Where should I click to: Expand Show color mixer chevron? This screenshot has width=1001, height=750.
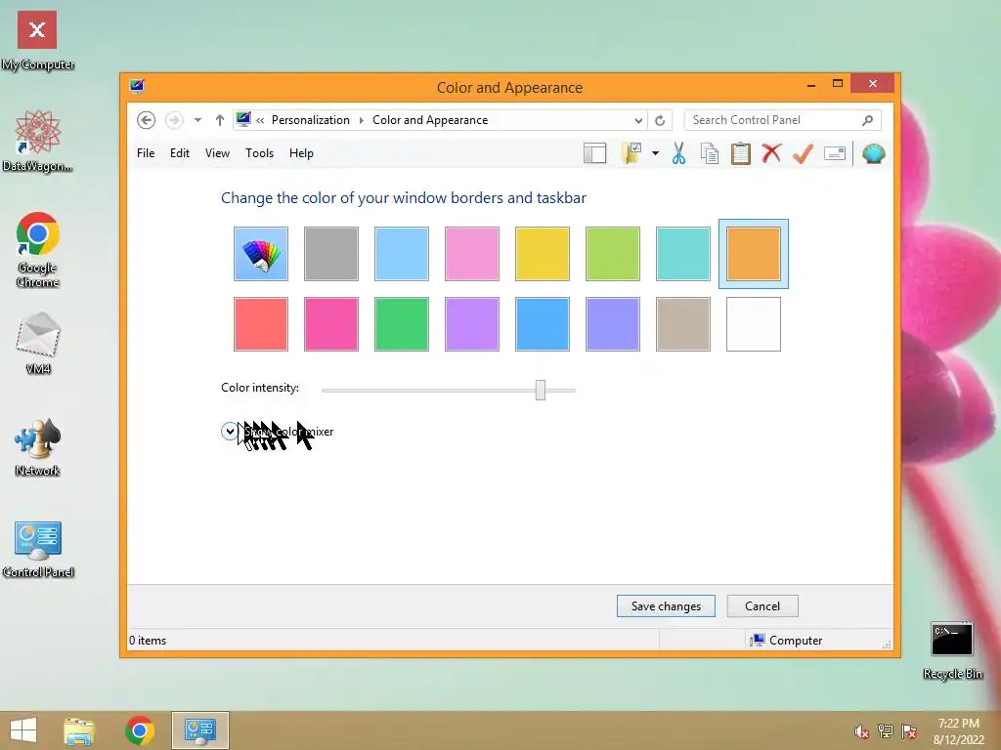click(229, 431)
